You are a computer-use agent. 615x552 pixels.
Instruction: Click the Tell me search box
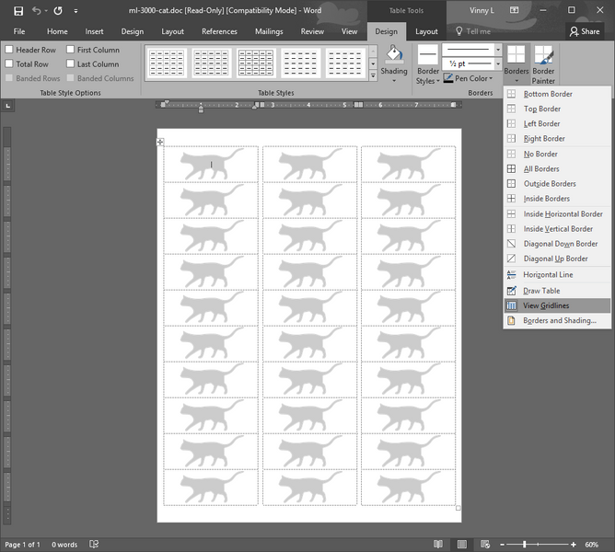tap(478, 31)
